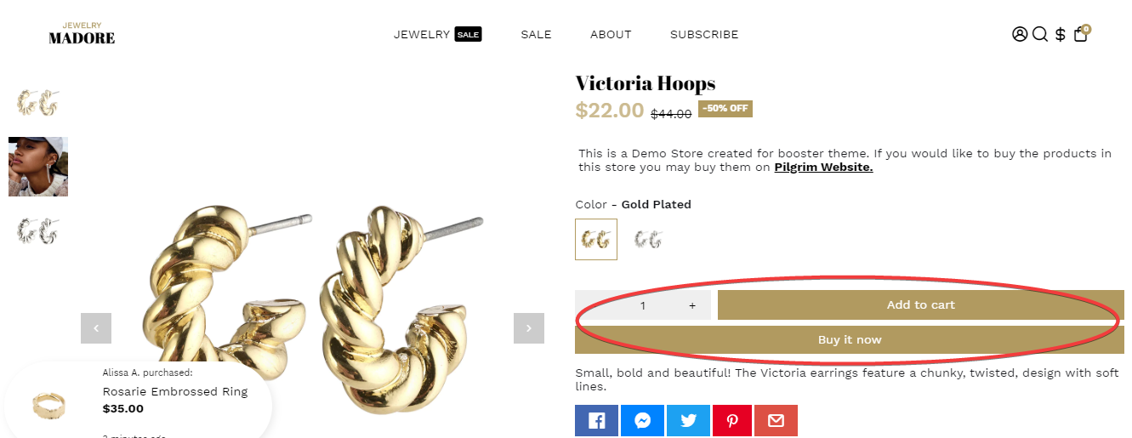
Task: Open the currency dollar icon
Action: pyautogui.click(x=1061, y=35)
